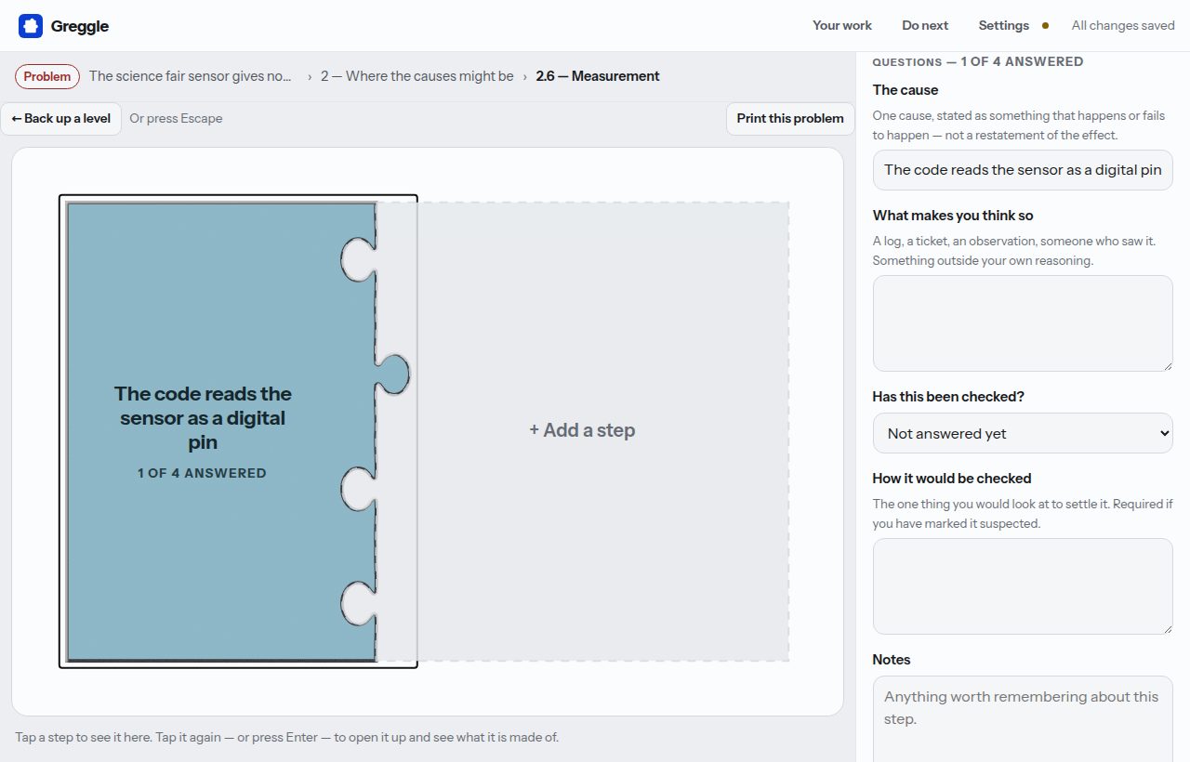
Task: Click into The cause text field
Action: pyautogui.click(x=1023, y=170)
